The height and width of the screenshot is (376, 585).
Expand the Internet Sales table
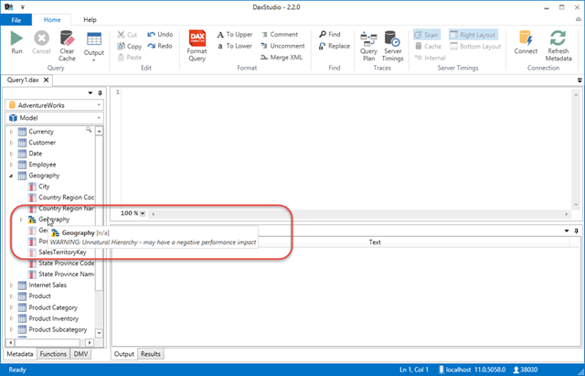pyautogui.click(x=11, y=285)
